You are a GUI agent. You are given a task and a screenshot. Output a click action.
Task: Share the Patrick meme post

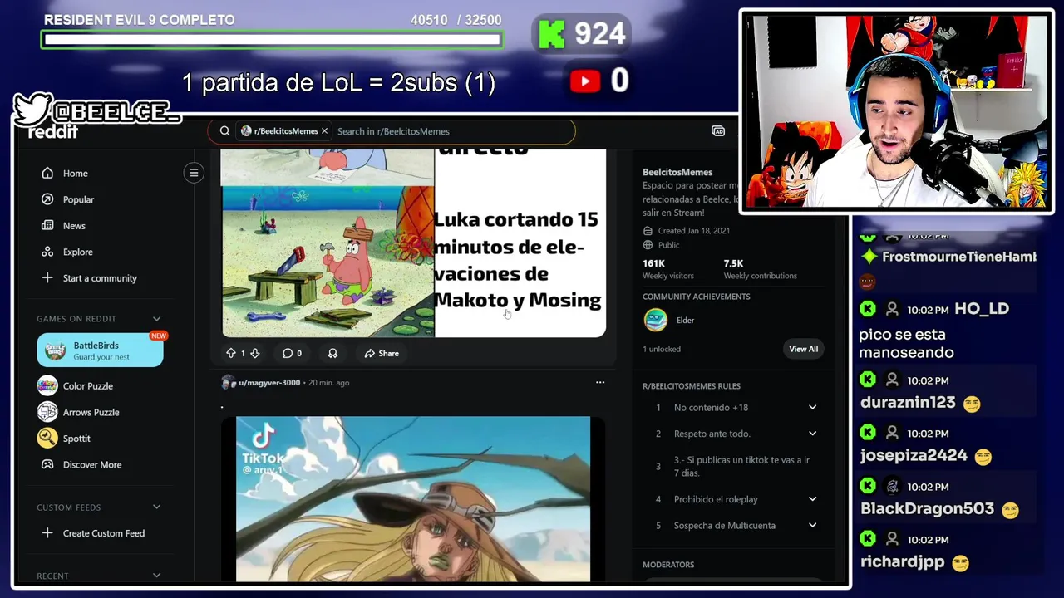(382, 353)
